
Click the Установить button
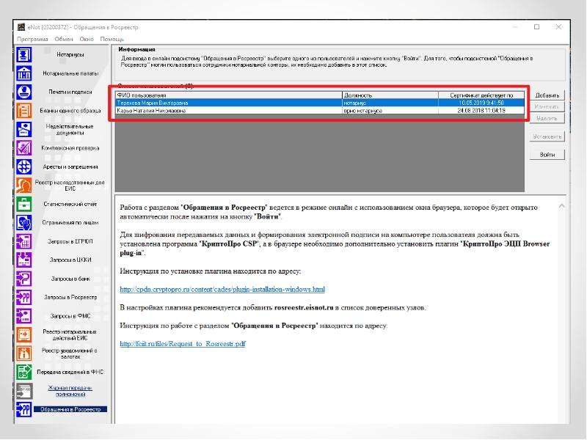click(547, 136)
